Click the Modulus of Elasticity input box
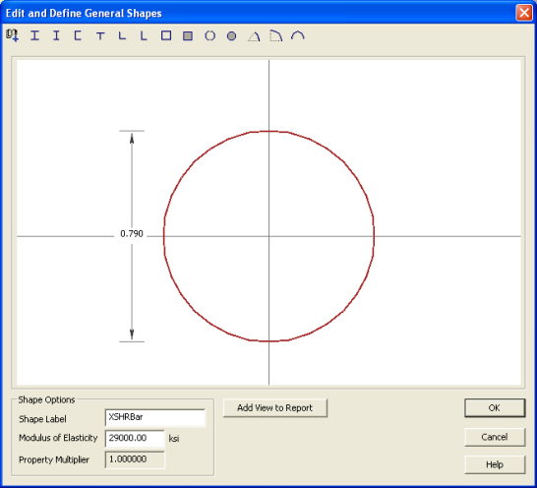Image resolution: width=537 pixels, height=488 pixels. (135, 438)
